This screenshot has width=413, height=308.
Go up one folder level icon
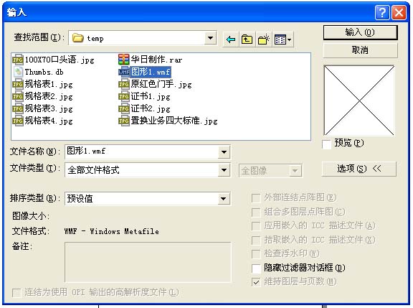(x=247, y=39)
